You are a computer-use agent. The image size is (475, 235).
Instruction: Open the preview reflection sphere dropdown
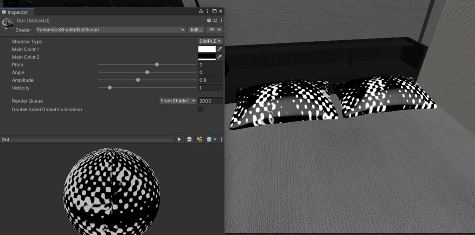point(211,140)
